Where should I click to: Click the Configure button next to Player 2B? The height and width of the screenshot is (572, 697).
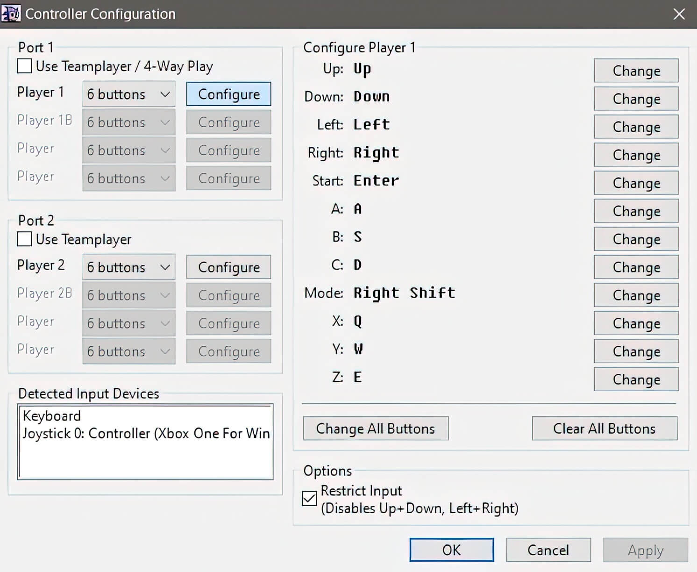click(x=228, y=295)
